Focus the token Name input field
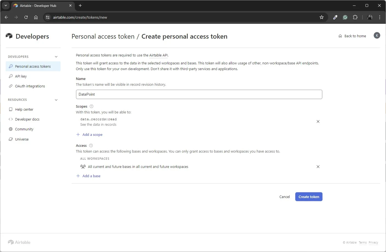 199,94
